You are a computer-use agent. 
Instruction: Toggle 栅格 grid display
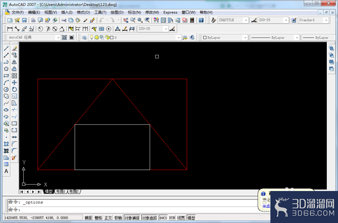tap(98, 218)
